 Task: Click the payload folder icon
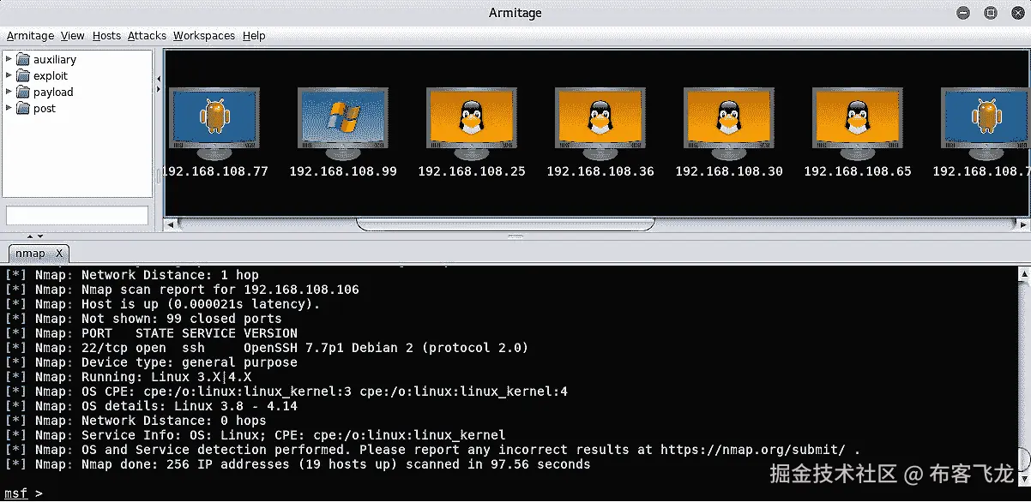click(22, 92)
